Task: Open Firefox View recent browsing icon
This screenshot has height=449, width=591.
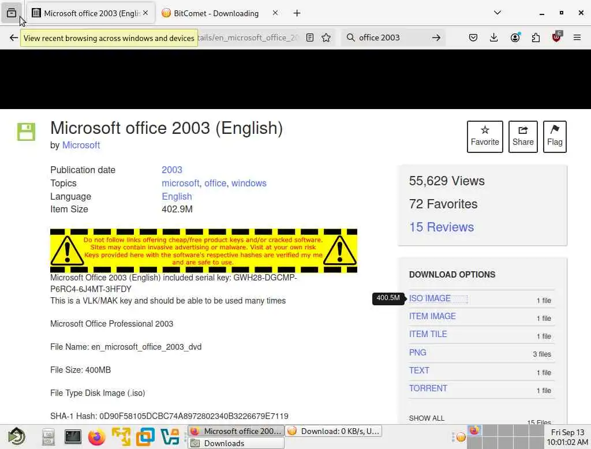Action: point(12,13)
